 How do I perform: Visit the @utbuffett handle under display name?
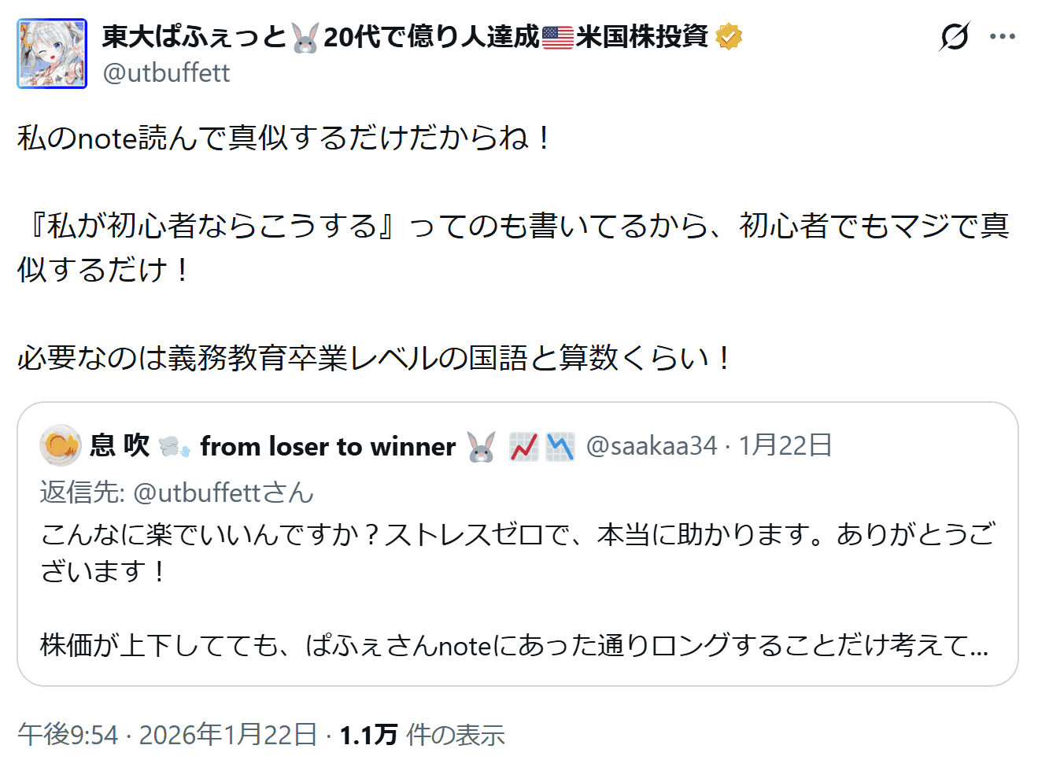[x=166, y=73]
